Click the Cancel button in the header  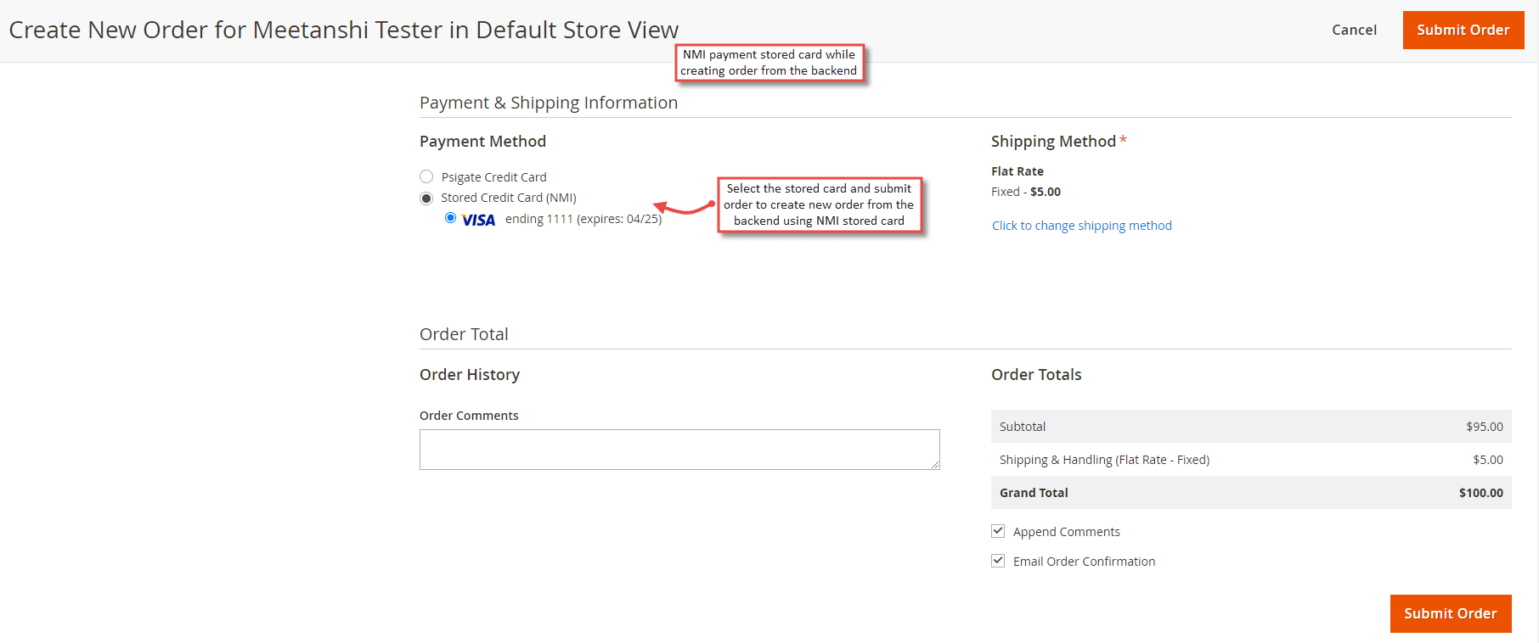point(1354,30)
